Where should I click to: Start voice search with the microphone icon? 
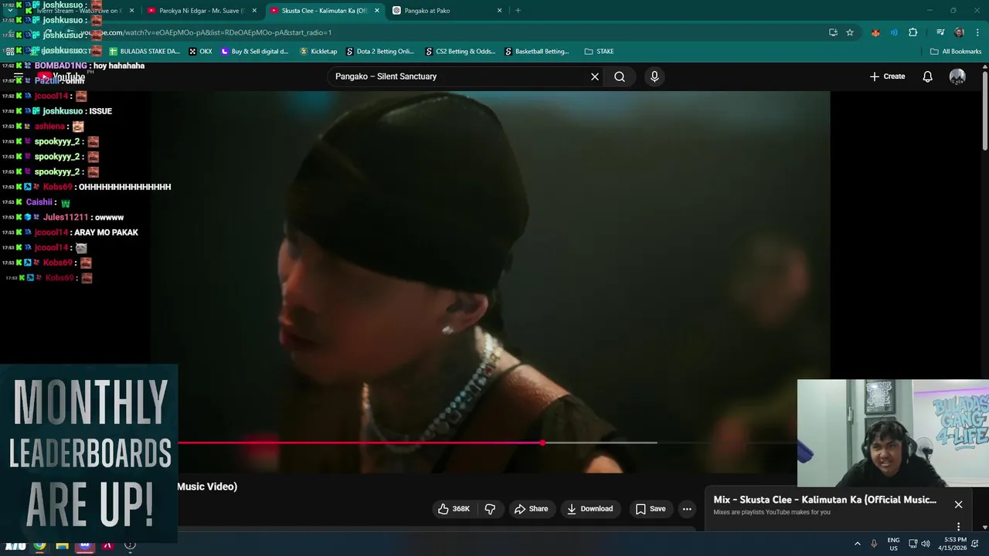pos(654,76)
